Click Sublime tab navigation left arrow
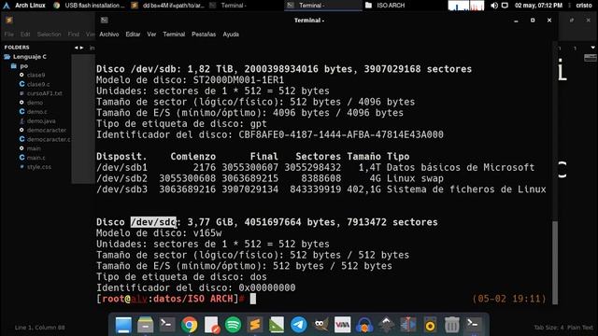 pyautogui.click(x=77, y=48)
